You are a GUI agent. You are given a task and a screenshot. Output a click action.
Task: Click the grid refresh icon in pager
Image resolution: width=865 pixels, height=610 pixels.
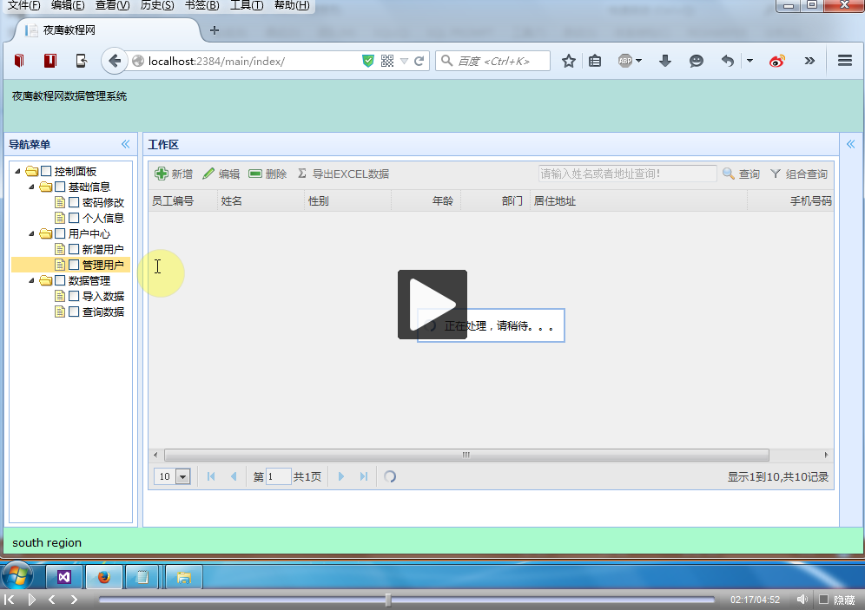(390, 476)
